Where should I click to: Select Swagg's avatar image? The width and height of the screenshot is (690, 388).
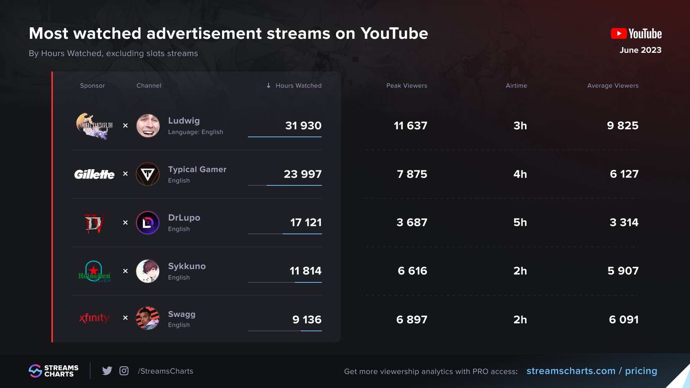point(148,319)
